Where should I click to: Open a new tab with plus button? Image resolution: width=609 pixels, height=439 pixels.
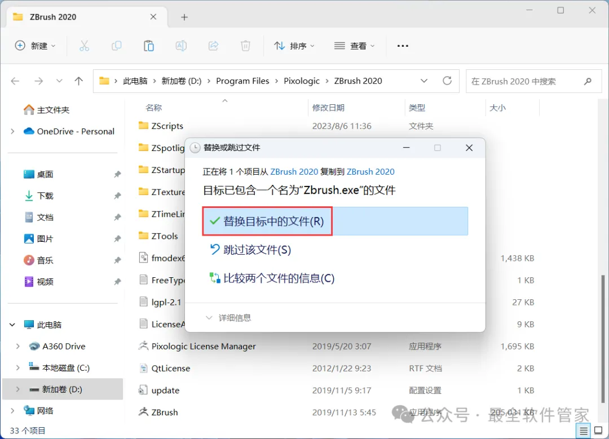point(184,17)
